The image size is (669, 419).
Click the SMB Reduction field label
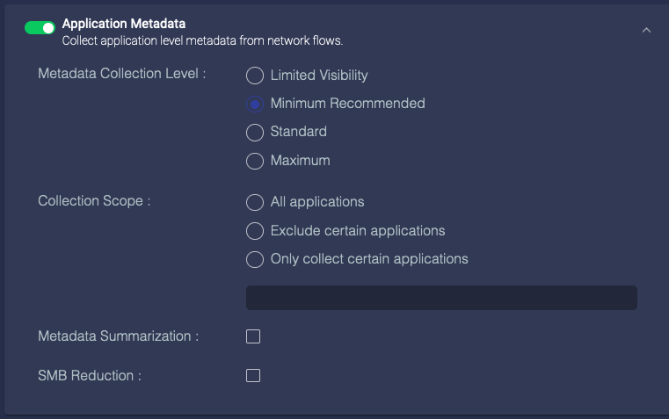click(90, 376)
